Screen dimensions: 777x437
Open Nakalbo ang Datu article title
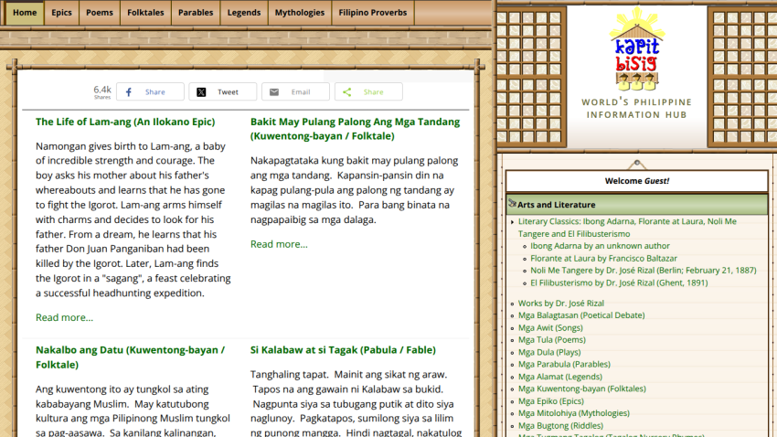pos(130,357)
